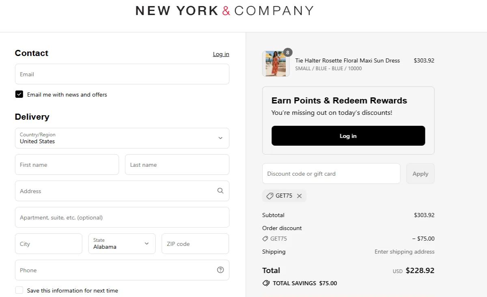Screen dimensions: 487x297
Task: Click the tag icon in GET75 chip
Action: click(270, 196)
